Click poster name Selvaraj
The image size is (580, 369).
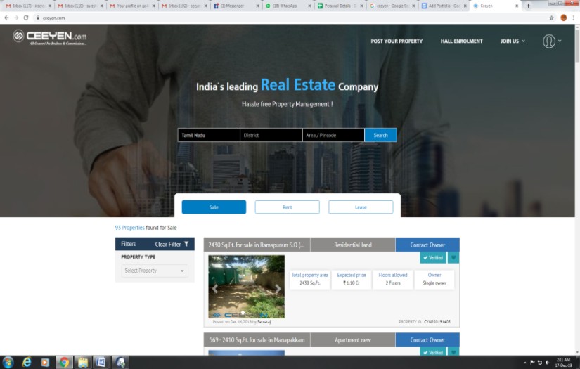tap(264, 322)
